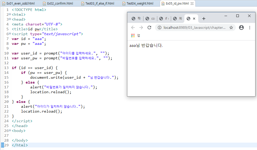Switch to the Ex01_even_odd.html editor tab
The width and height of the screenshot is (257, 150).
coord(19,3)
